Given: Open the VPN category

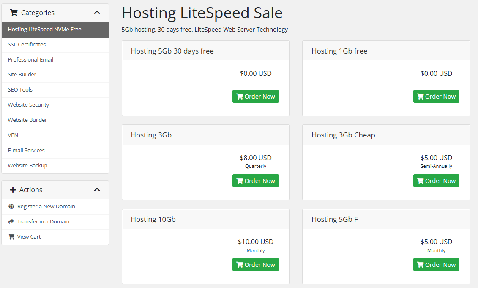Looking at the screenshot, I should coord(55,135).
